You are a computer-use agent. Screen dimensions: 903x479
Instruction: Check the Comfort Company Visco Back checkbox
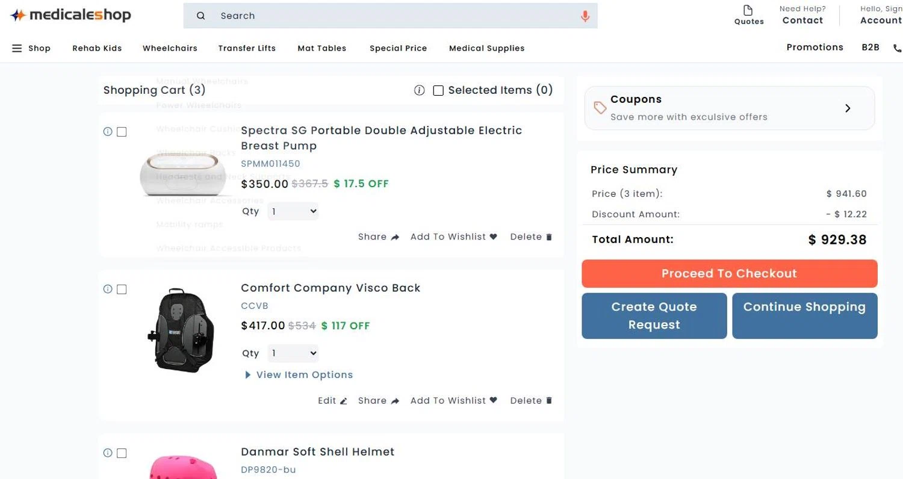coord(122,289)
